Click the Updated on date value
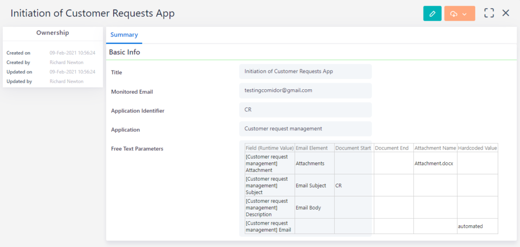520x247 pixels. (x=73, y=72)
